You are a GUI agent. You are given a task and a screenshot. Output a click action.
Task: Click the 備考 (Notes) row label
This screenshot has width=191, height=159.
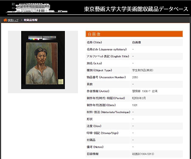(95, 147)
